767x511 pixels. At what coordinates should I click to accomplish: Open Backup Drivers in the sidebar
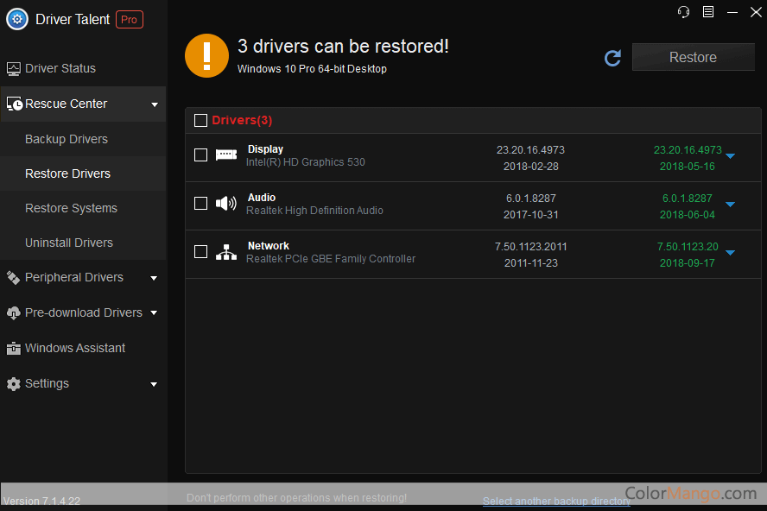pos(67,139)
